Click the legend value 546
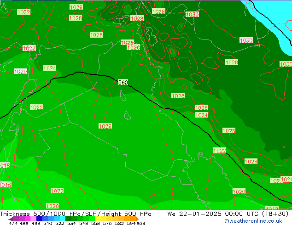The height and width of the screenshot is (225, 292). [83, 223]
